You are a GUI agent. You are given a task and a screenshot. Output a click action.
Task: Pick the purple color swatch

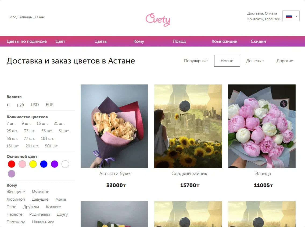[55, 164]
